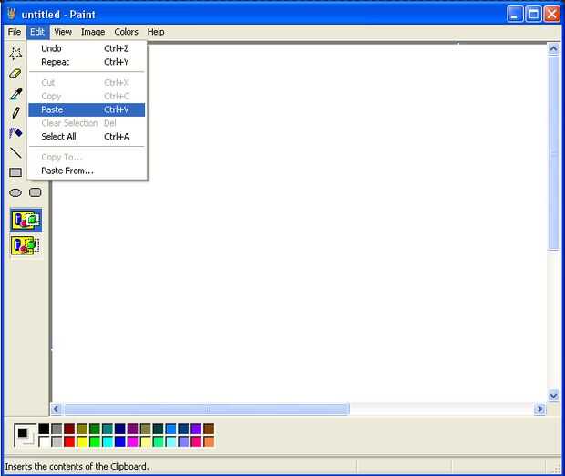Pick the black color swatch
The image size is (565, 476).
pos(44,429)
